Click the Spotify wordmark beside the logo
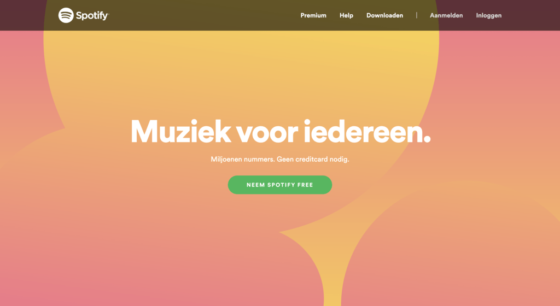 pyautogui.click(x=92, y=16)
